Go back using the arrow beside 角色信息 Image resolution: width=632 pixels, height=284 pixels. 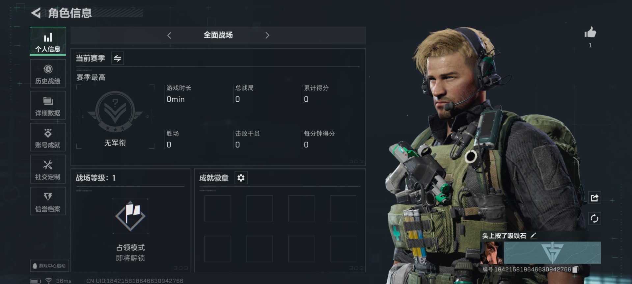(x=36, y=13)
